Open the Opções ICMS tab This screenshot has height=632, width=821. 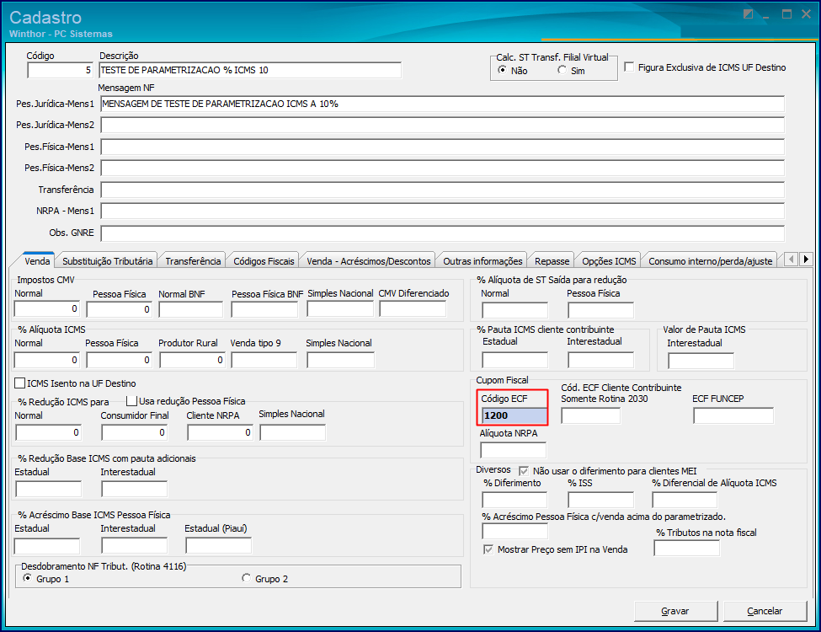point(609,260)
